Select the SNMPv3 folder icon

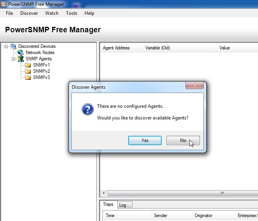pyautogui.click(x=28, y=77)
